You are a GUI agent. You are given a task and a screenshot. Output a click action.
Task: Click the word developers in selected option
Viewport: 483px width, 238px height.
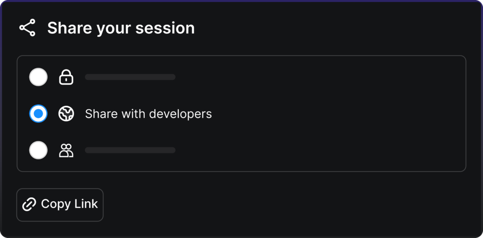point(180,114)
